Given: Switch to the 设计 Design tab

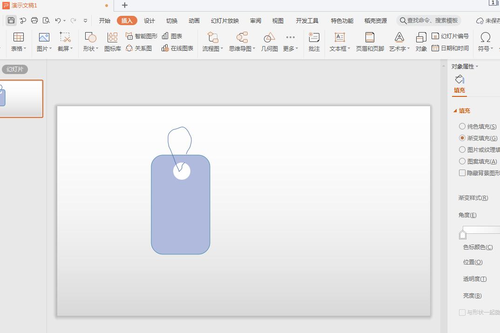Looking at the screenshot, I should (x=149, y=21).
